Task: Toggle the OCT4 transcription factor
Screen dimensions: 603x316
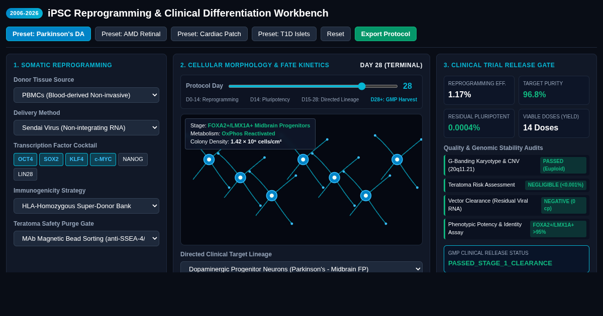Action: click(25, 160)
